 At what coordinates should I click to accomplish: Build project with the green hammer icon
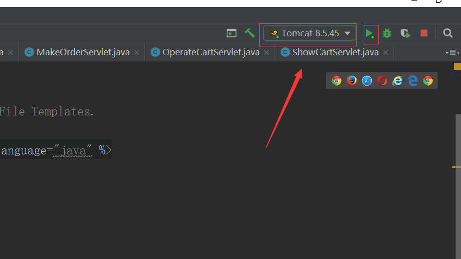(250, 33)
